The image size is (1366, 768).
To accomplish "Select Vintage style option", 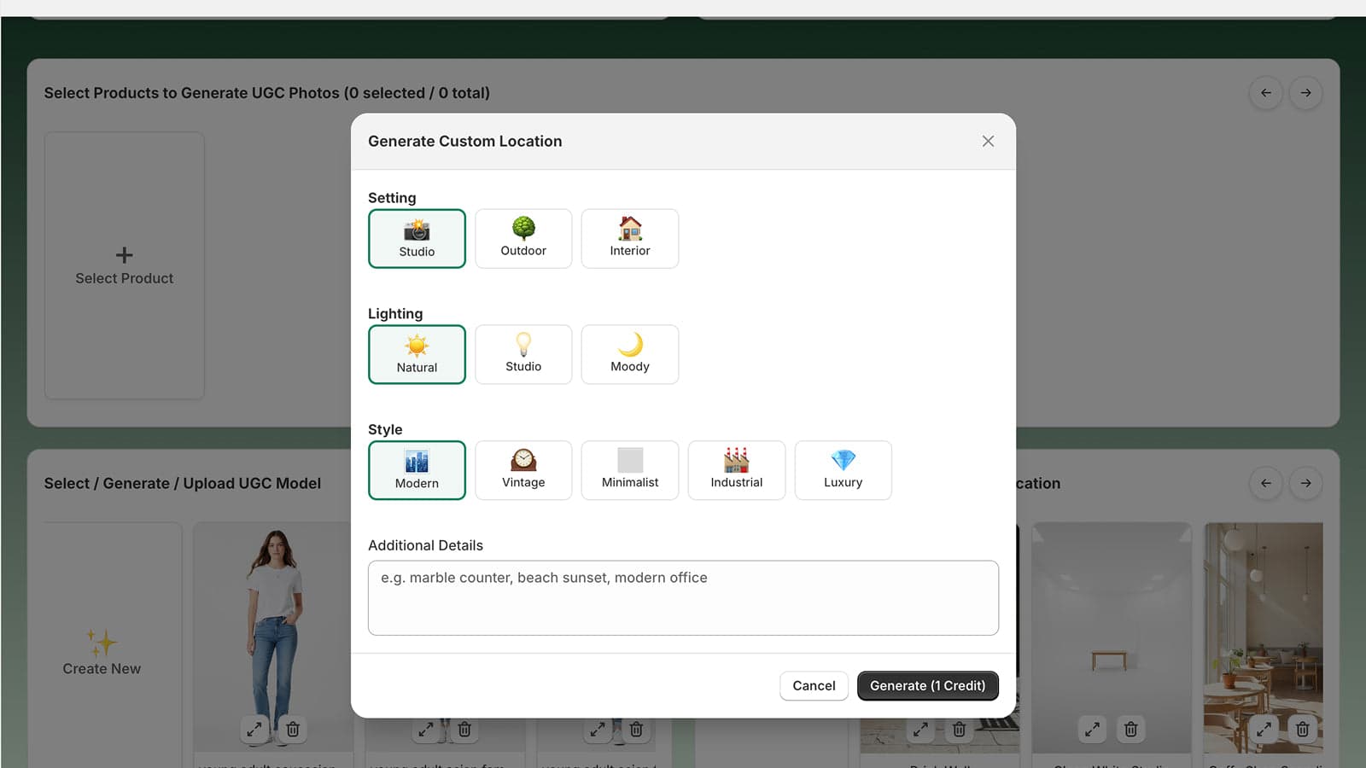I will [522, 470].
